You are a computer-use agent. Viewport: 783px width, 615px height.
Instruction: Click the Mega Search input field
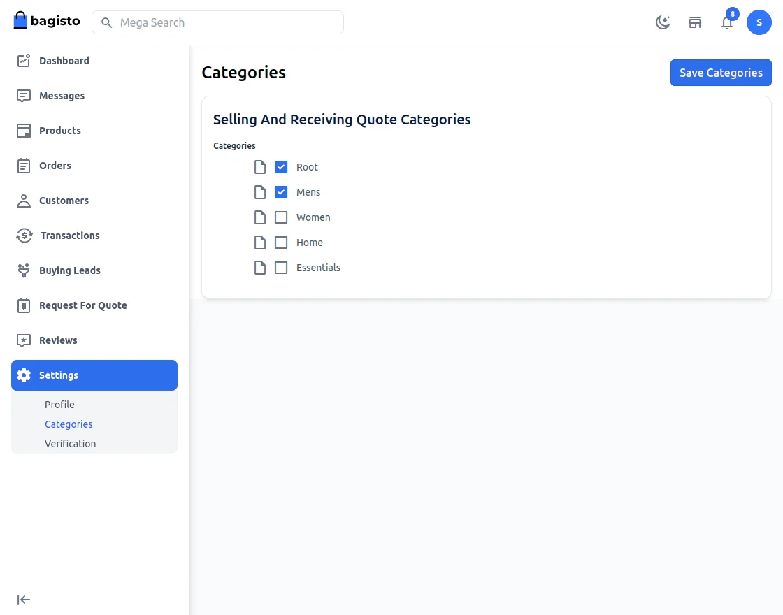pyautogui.click(x=224, y=22)
